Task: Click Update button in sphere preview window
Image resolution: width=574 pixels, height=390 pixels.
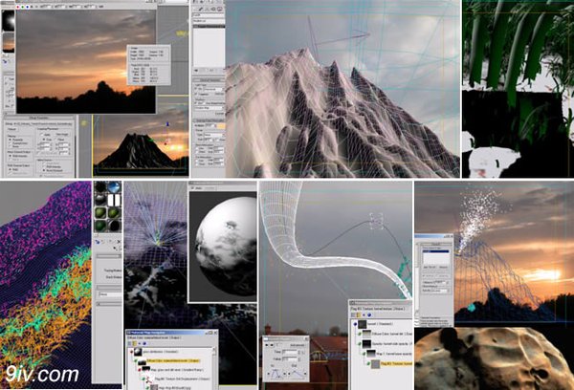Action: click(210, 188)
